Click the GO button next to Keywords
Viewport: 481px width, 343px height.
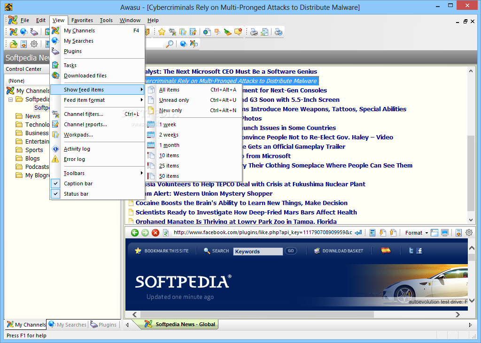(291, 251)
